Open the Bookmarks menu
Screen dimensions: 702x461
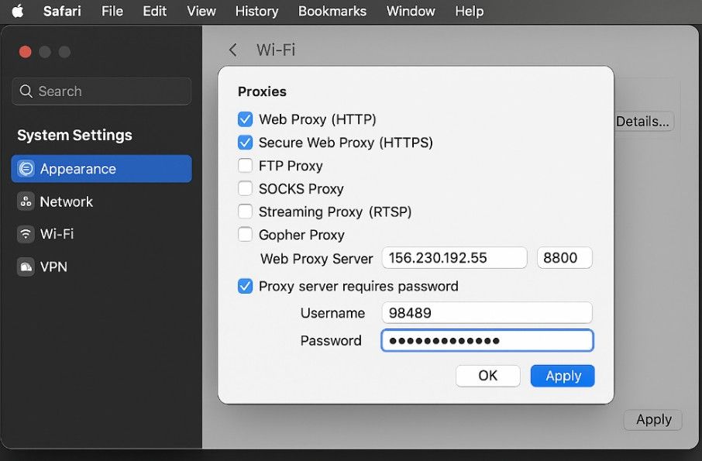(x=332, y=11)
